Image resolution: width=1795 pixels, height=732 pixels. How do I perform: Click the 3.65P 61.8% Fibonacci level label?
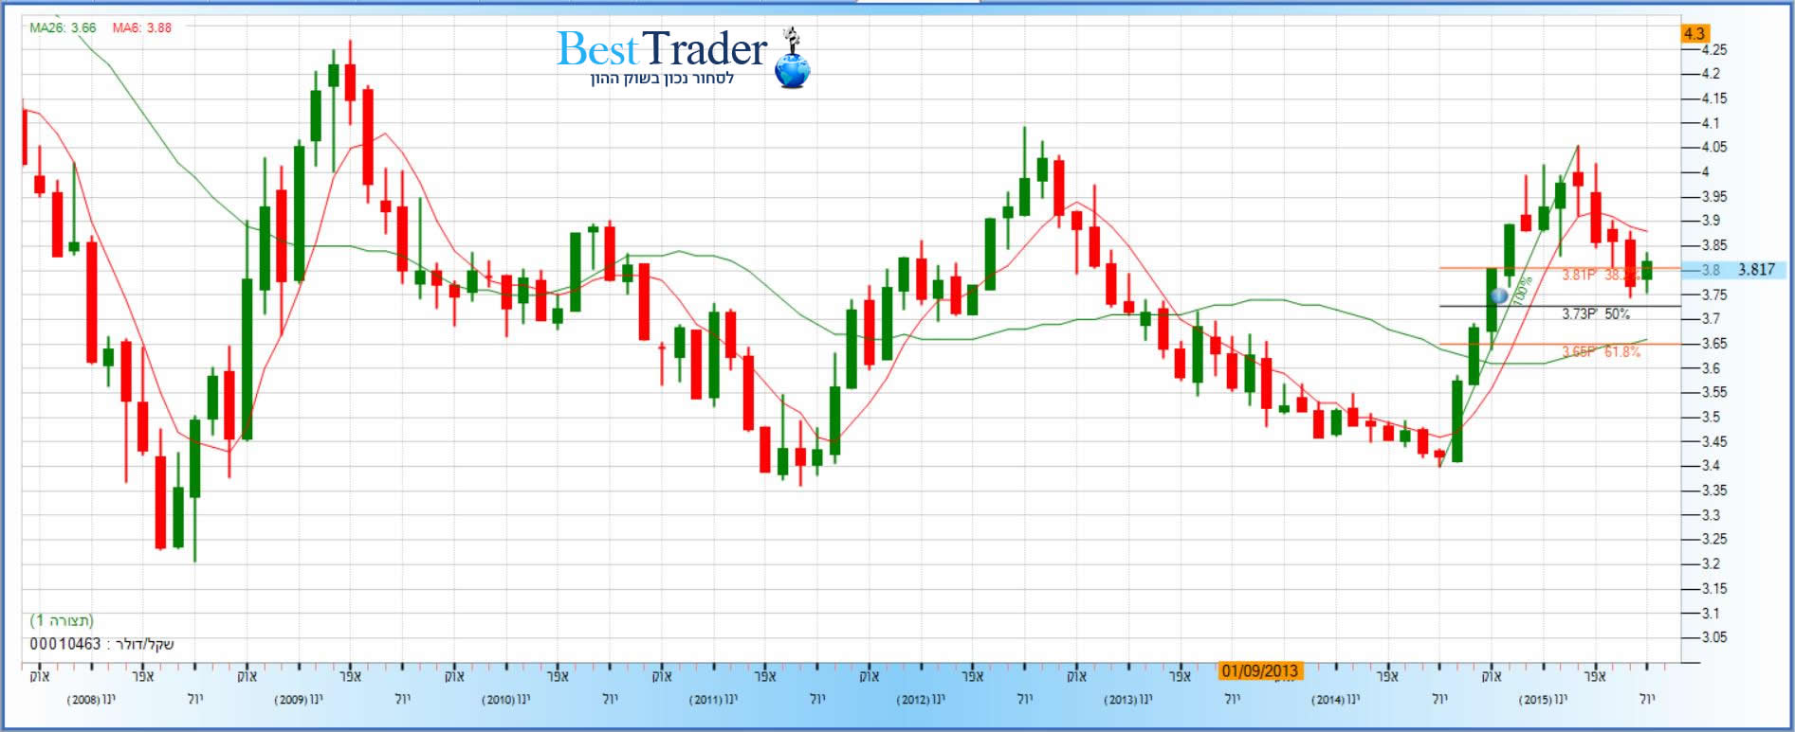1601,351
